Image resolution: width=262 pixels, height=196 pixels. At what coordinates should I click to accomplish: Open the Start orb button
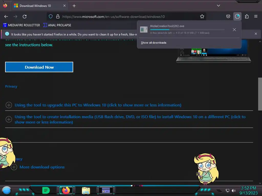pyautogui.click(x=7, y=190)
